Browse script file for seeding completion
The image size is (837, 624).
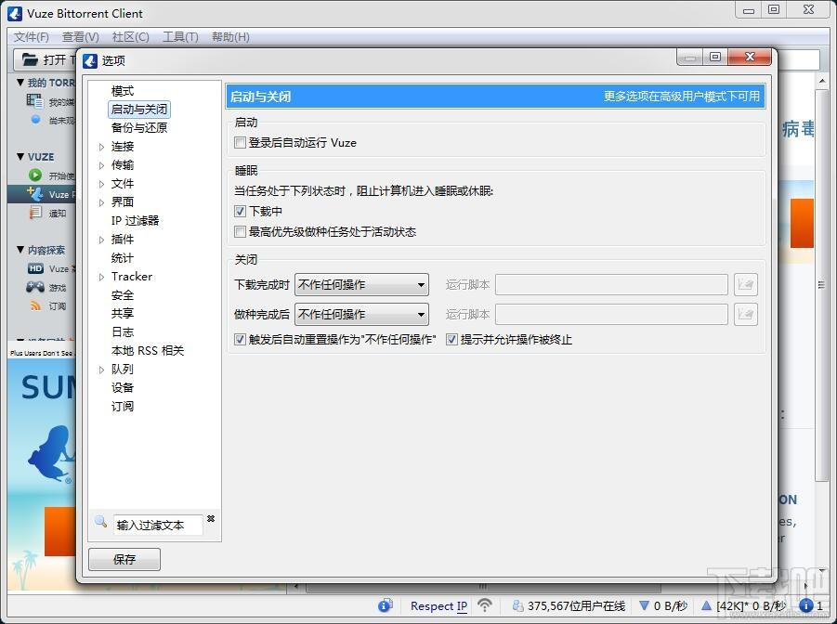[x=746, y=315]
